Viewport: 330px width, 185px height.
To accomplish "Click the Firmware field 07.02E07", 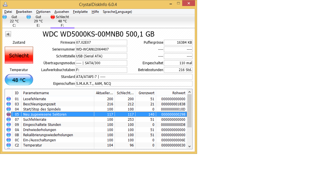I will [x=101, y=42].
